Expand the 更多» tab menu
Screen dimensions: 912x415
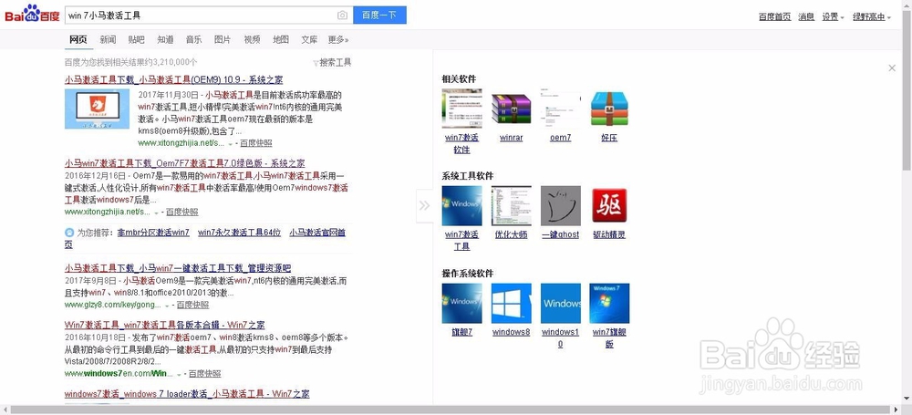[x=338, y=39]
